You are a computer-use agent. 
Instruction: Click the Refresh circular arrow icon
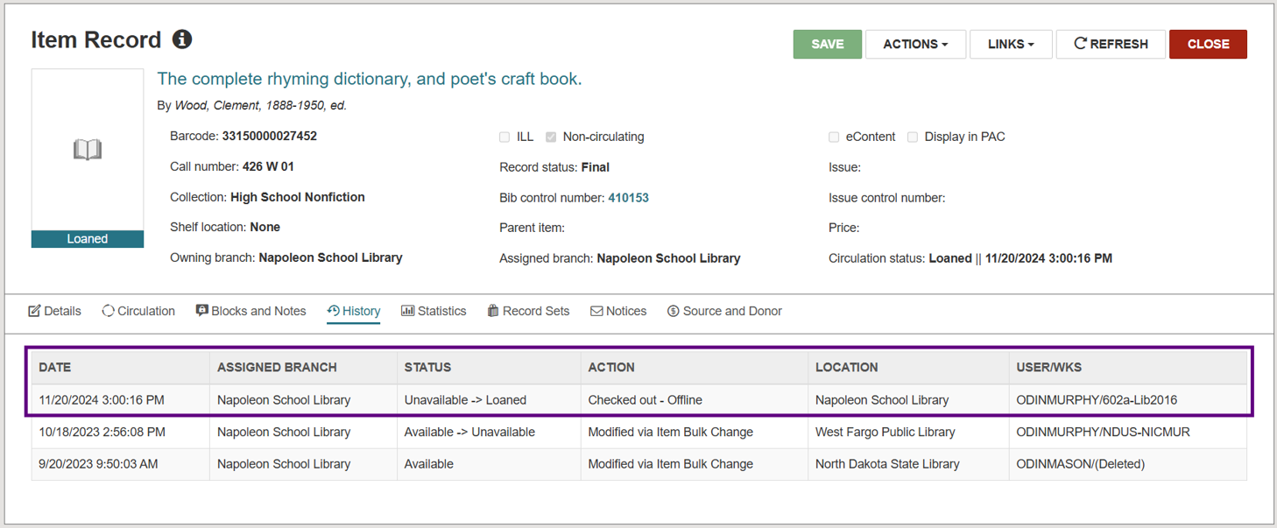1082,43
